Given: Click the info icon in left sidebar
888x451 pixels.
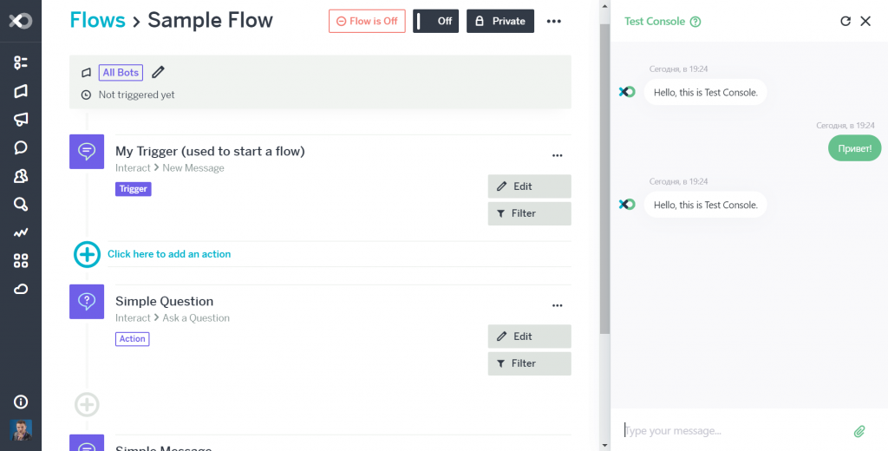Looking at the screenshot, I should click(x=21, y=402).
